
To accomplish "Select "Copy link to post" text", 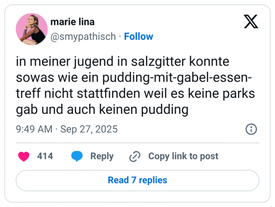I will (x=183, y=156).
